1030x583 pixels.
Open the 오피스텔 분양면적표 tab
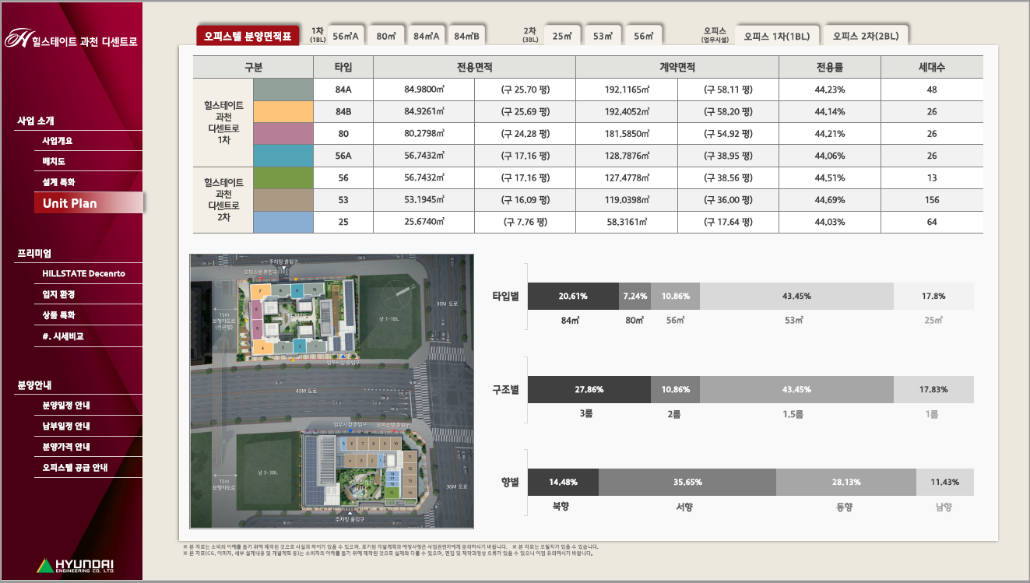(x=248, y=36)
